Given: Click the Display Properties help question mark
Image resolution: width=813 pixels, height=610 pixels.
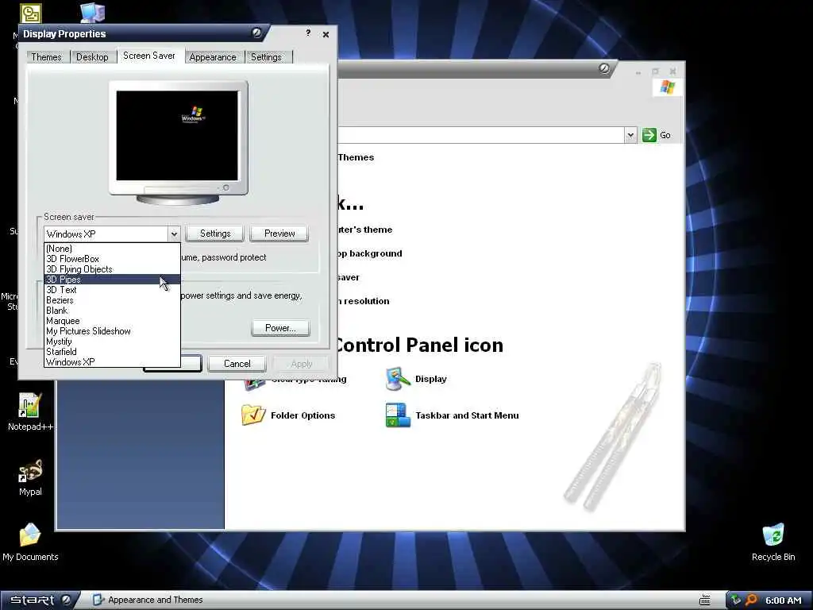Looking at the screenshot, I should pyautogui.click(x=308, y=33).
